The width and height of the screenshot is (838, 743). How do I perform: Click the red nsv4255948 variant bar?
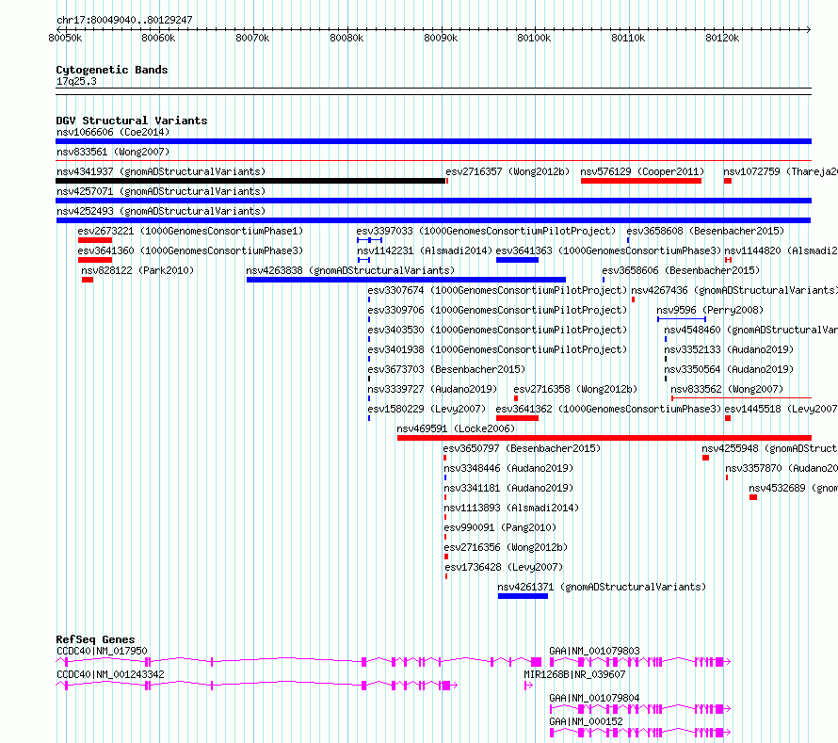tap(705, 458)
